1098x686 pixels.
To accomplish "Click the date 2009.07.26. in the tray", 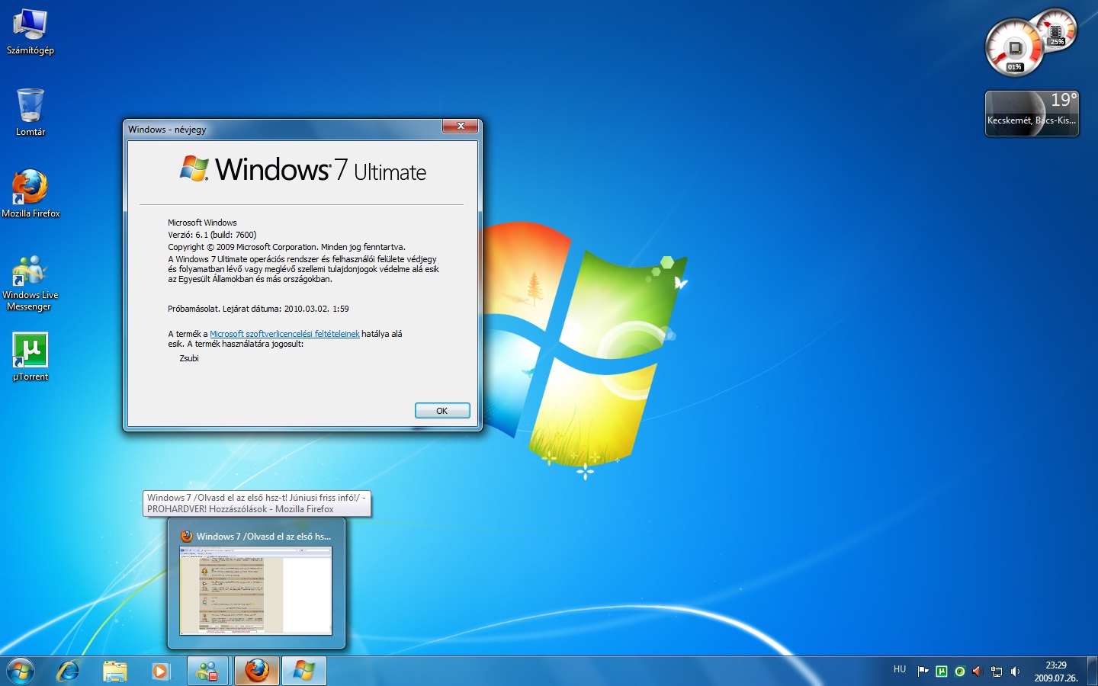I will [x=1056, y=678].
